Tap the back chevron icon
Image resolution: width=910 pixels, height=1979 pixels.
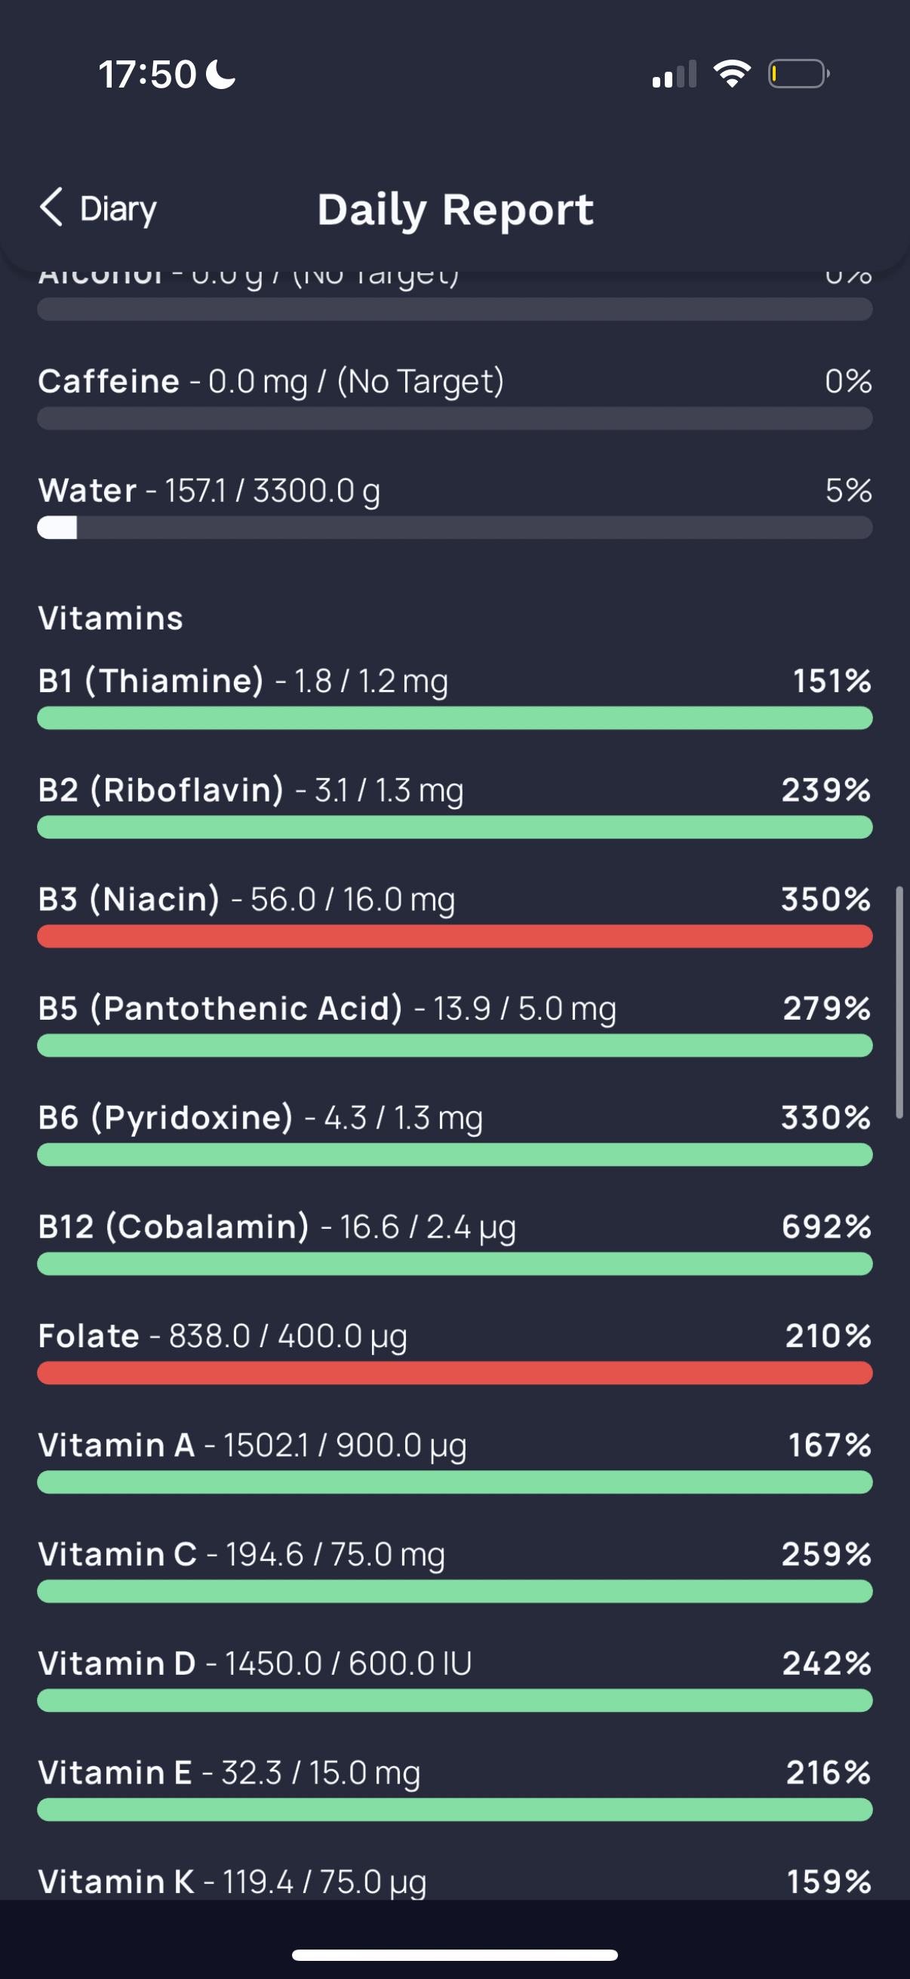[x=51, y=208]
